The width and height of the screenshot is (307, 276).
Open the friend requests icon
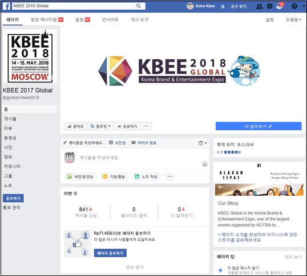tap(260, 6)
